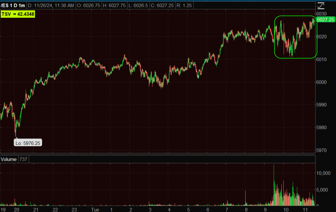
Task: Click the 23 label on time axis
Action: (74, 210)
